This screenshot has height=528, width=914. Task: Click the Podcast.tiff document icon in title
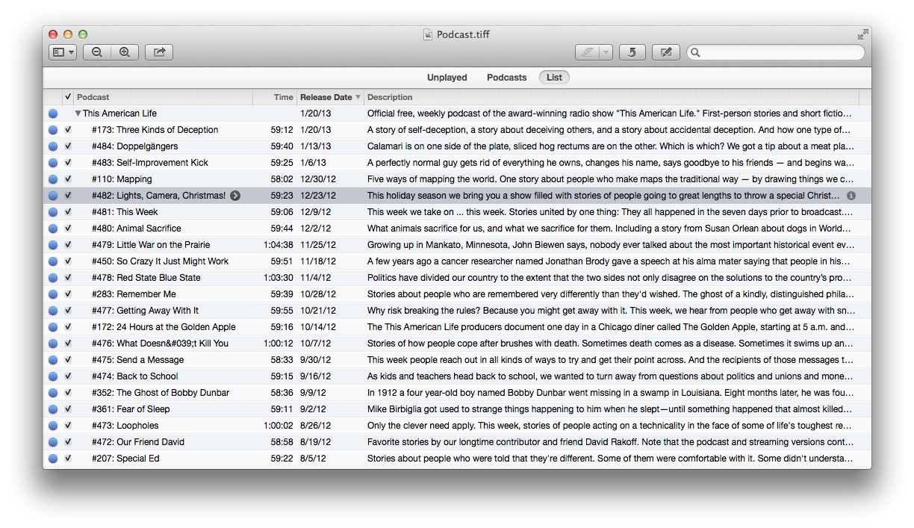click(x=428, y=34)
